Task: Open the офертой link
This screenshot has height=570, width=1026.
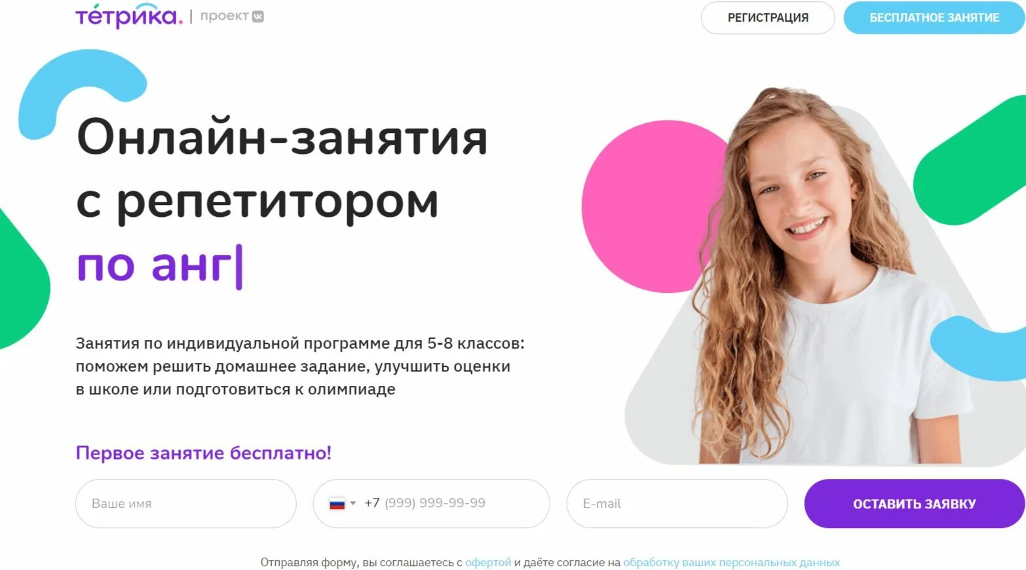Action: click(488, 562)
